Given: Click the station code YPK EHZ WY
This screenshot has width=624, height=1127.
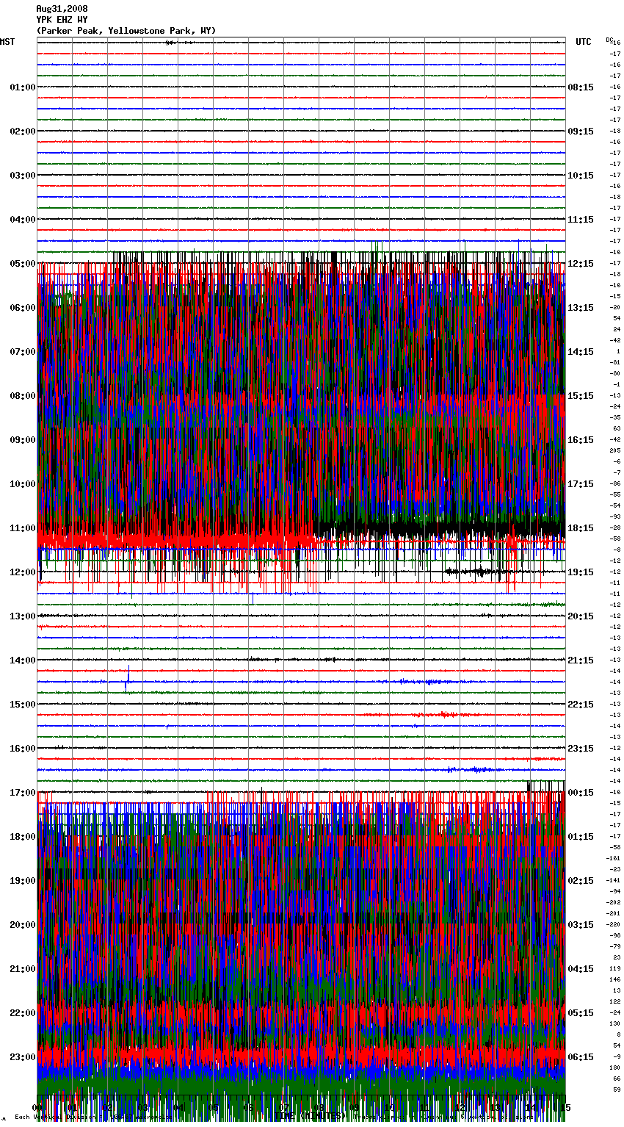Looking at the screenshot, I should (x=62, y=20).
